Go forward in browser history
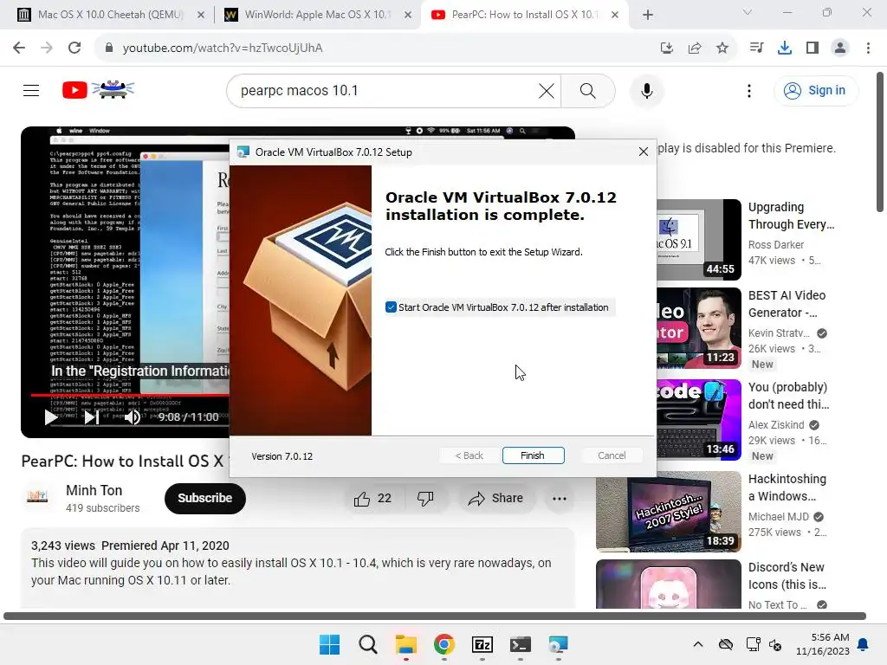This screenshot has width=887, height=665. tap(47, 48)
